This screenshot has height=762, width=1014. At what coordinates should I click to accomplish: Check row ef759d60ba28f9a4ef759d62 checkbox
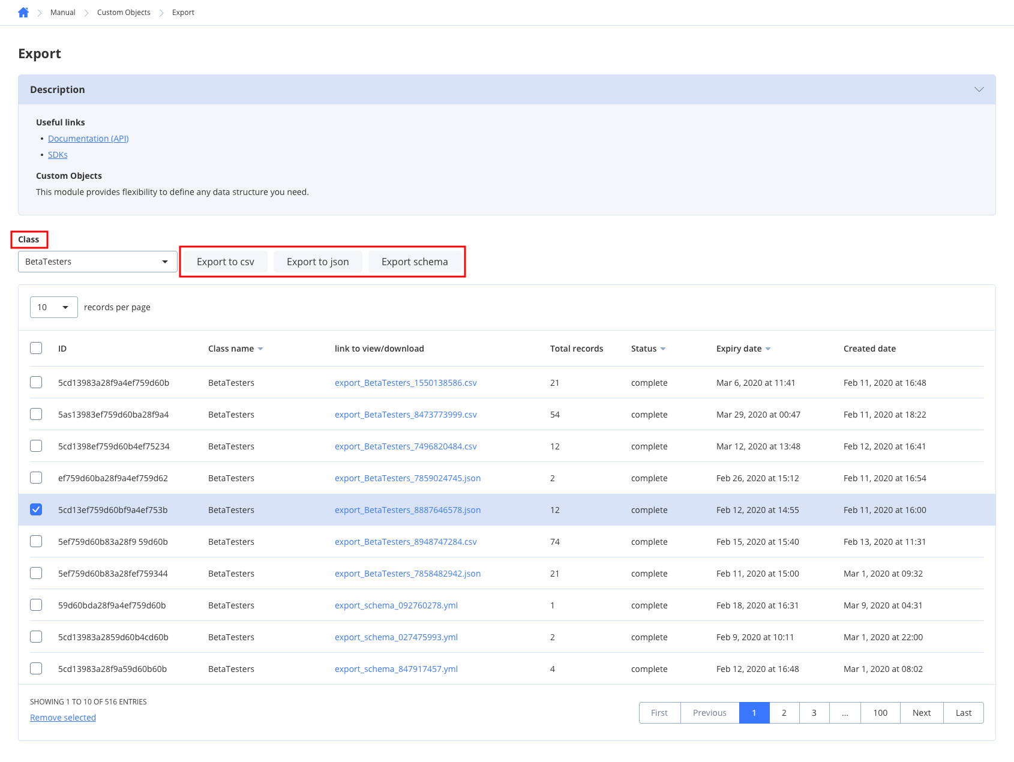point(36,478)
